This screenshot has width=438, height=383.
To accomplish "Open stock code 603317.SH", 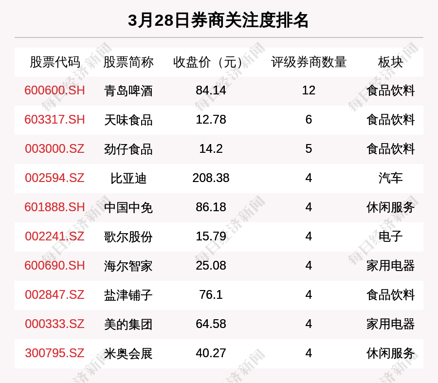I will point(55,120).
